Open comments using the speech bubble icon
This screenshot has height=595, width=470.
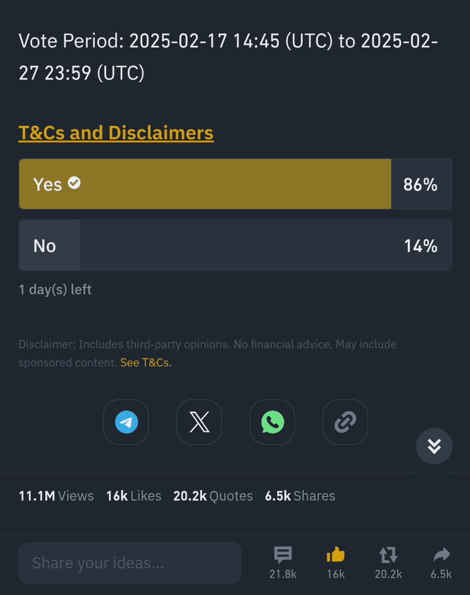click(x=283, y=555)
